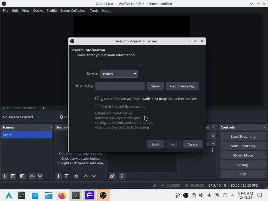Add a new scene with the plus icon
The image size is (268, 201).
tap(5, 176)
